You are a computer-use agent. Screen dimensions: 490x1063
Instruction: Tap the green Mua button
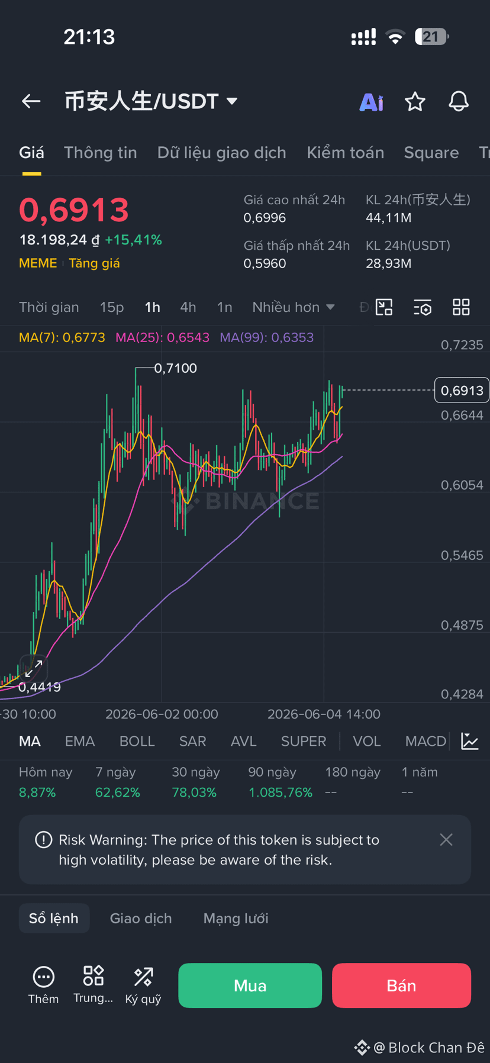[x=250, y=985]
